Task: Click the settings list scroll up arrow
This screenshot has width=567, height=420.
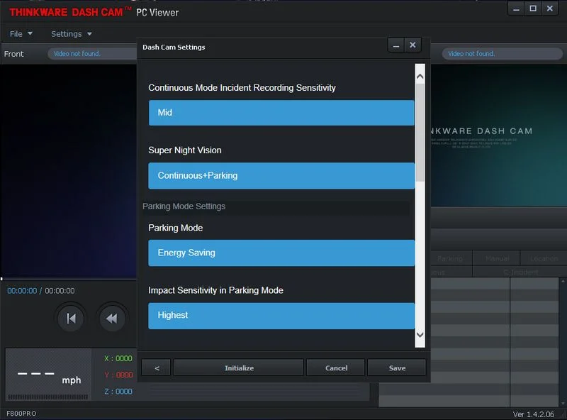Action: coord(420,77)
